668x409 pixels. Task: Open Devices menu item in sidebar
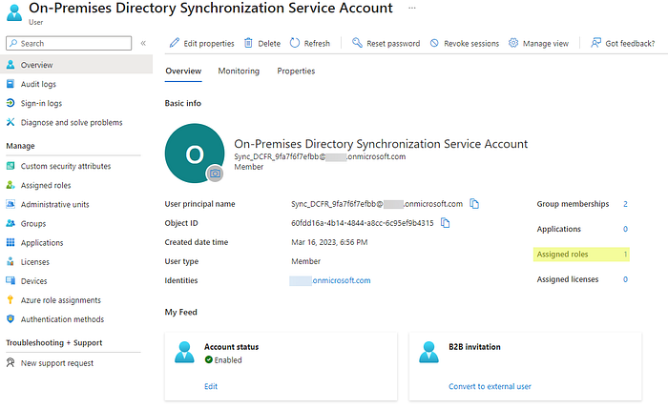(x=33, y=281)
